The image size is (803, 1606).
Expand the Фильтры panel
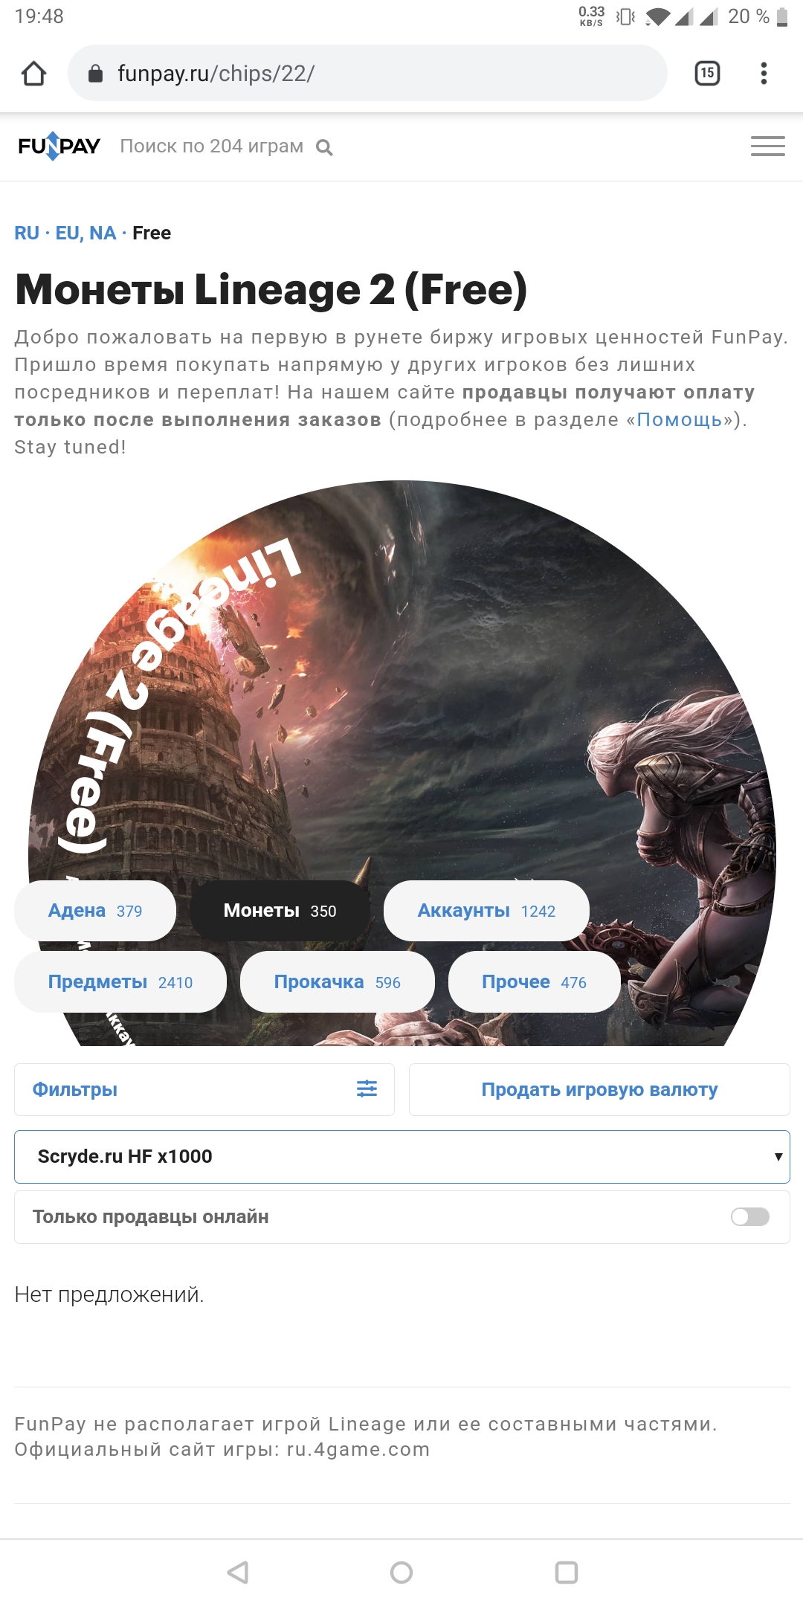coord(204,1089)
